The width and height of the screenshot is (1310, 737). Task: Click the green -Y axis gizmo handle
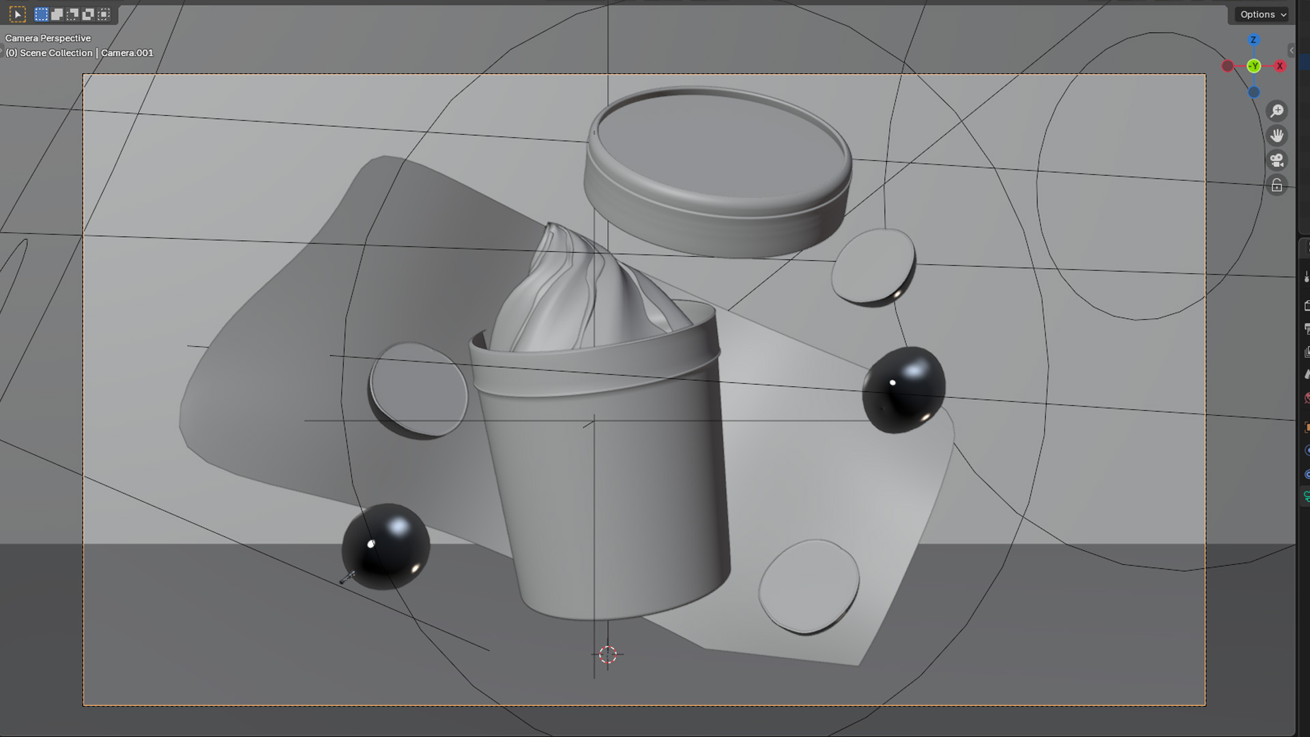pos(1253,66)
